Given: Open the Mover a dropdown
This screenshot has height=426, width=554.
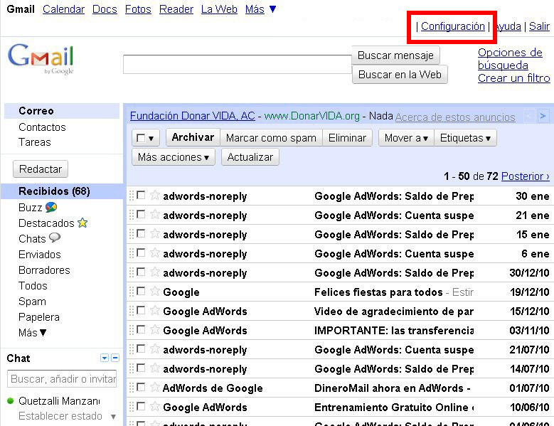Looking at the screenshot, I should point(406,138).
